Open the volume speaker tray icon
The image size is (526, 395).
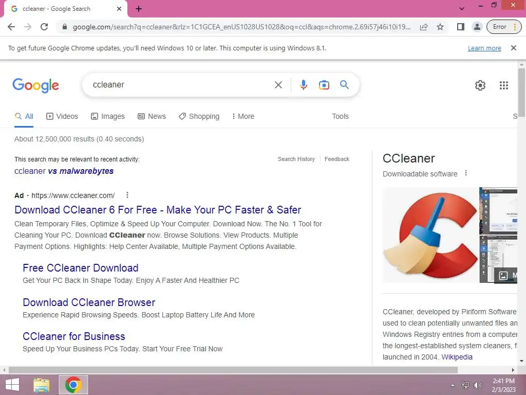click(x=477, y=385)
